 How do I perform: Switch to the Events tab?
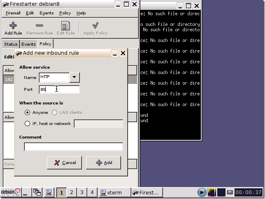click(x=28, y=44)
